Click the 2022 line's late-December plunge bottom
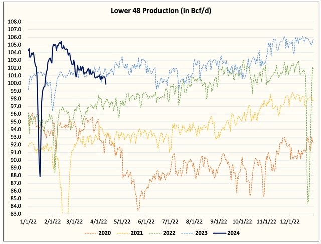Viewport: 321px width, 244px height. (308, 203)
